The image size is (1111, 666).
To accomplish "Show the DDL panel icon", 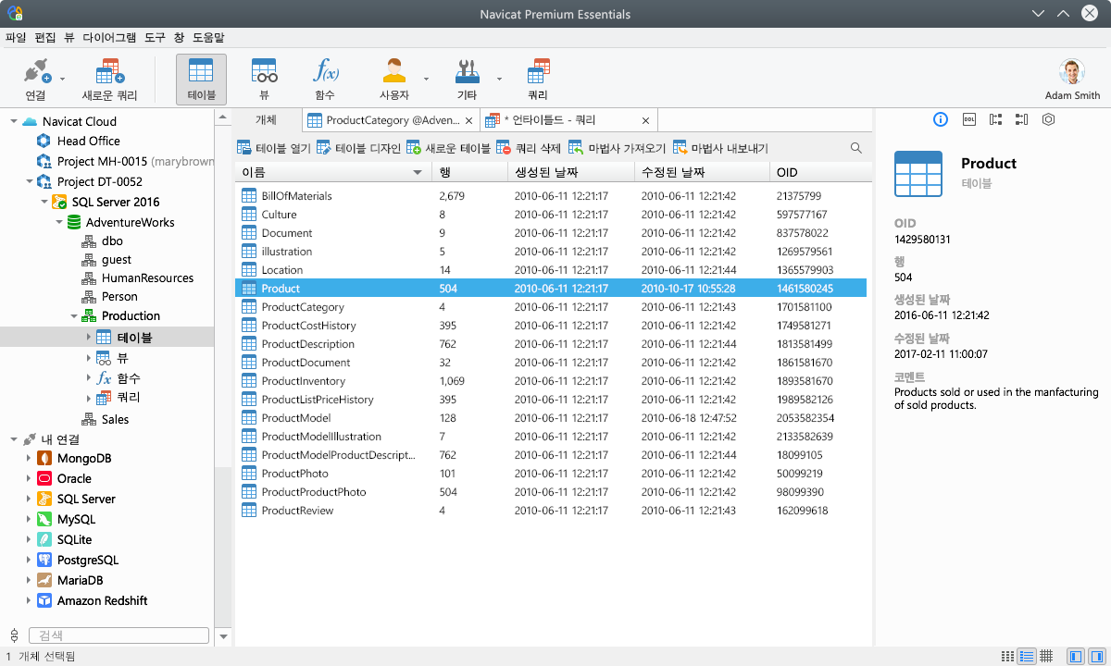I will [968, 119].
